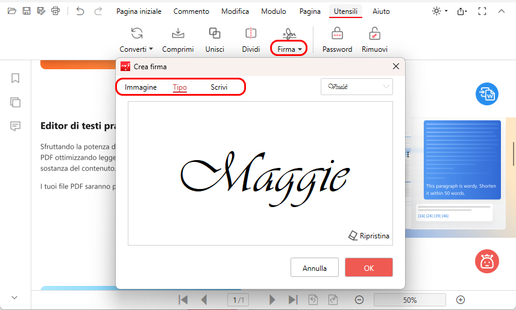
Task: Select the Rimuovi password removal tool
Action: pyautogui.click(x=374, y=40)
